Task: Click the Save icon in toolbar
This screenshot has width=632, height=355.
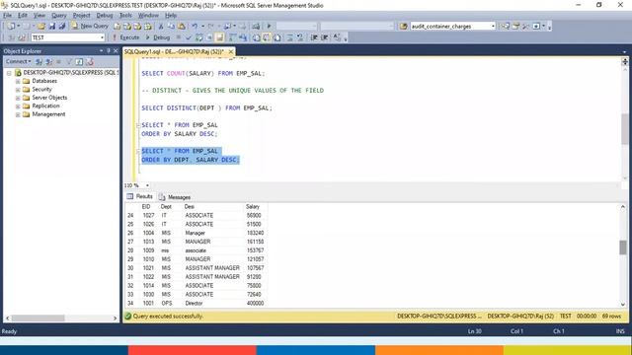Action: tap(52, 27)
